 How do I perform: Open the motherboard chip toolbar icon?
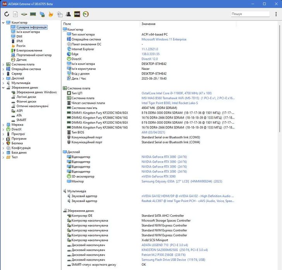(24, 14)
